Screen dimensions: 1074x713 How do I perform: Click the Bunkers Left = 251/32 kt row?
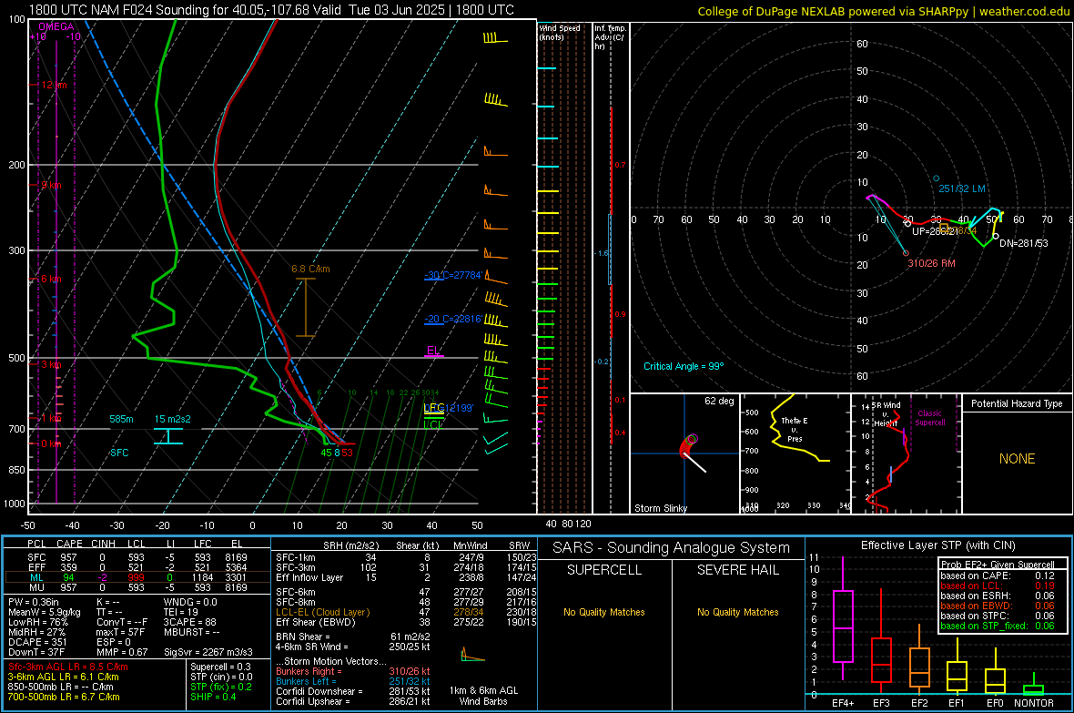tap(353, 681)
